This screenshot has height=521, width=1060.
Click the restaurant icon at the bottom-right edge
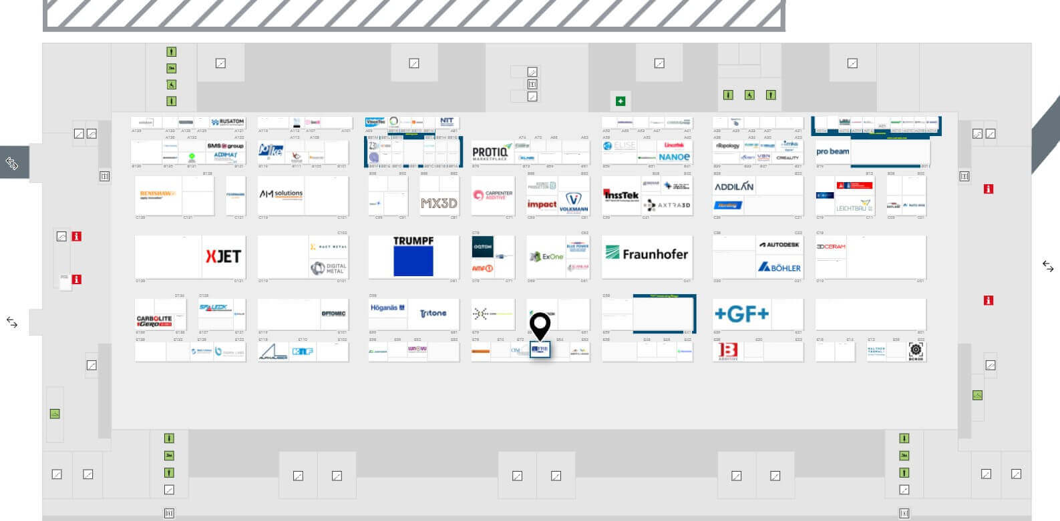coord(904,513)
